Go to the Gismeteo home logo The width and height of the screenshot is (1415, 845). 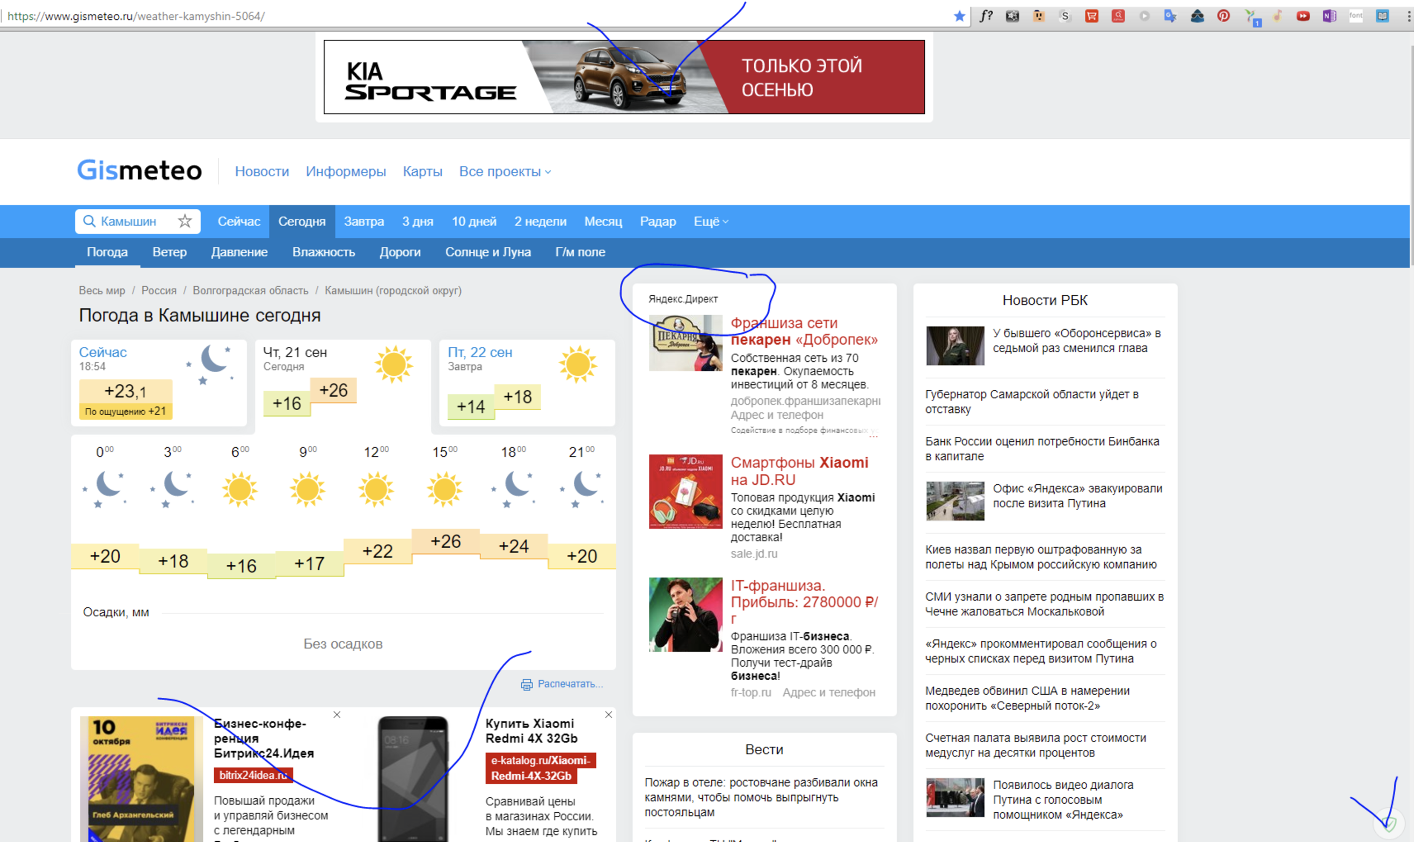pos(140,170)
